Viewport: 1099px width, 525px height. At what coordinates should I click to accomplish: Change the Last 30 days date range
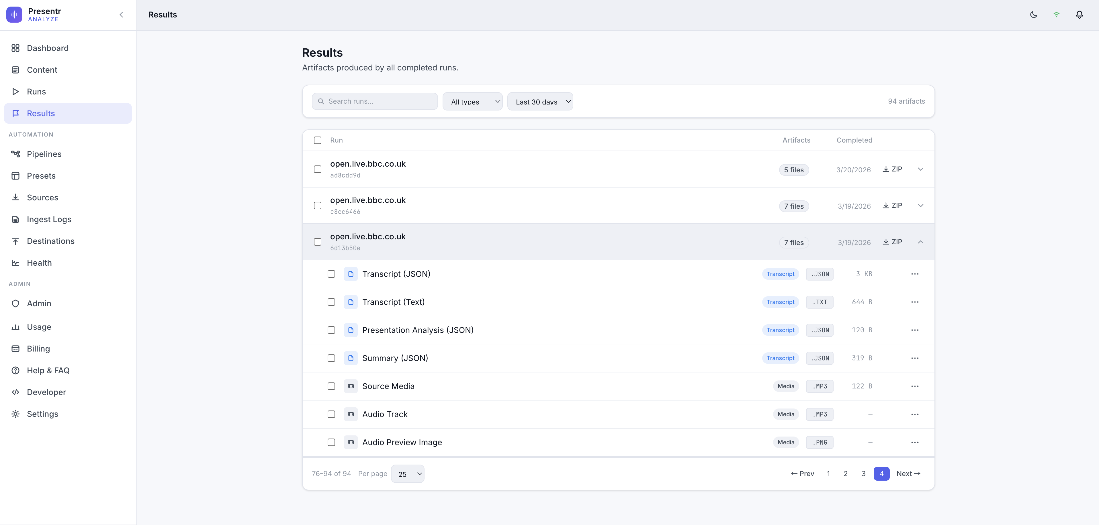[540, 101]
